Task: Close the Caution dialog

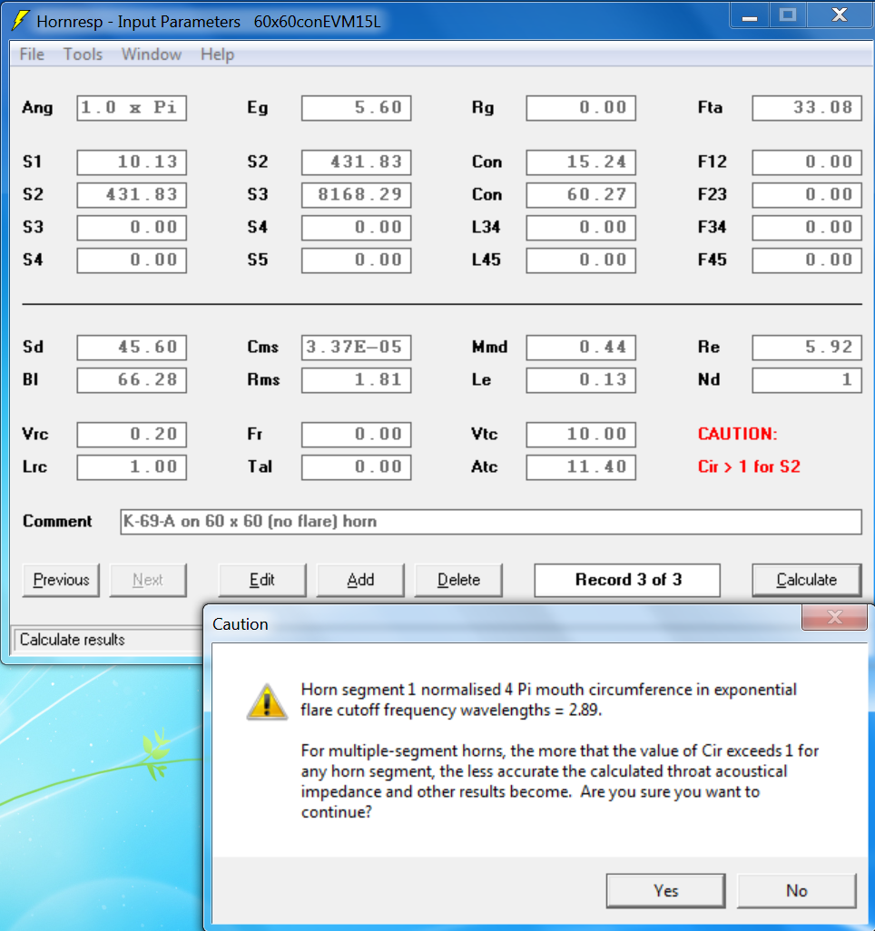Action: click(834, 618)
